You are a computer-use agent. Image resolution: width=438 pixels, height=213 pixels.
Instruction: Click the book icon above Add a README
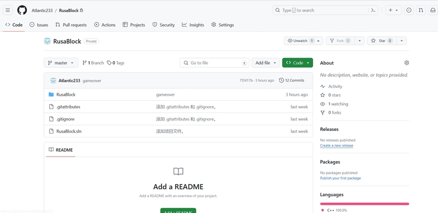coord(178,171)
